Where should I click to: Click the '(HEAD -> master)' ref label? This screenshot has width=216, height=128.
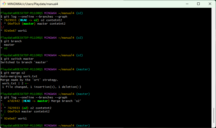[36, 101]
